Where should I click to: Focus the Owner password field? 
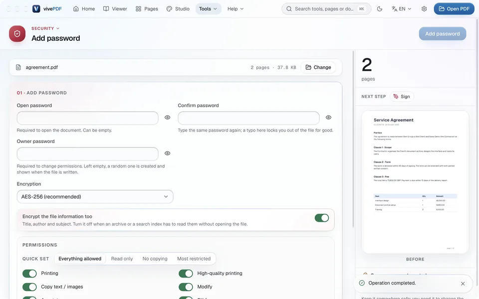(x=88, y=154)
